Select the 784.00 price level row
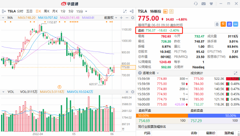The image size is (240, 136). (214, 84)
